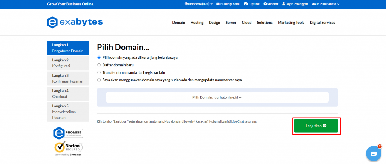
Task: Click the Uptime gauge icon
Action: click(245, 4)
